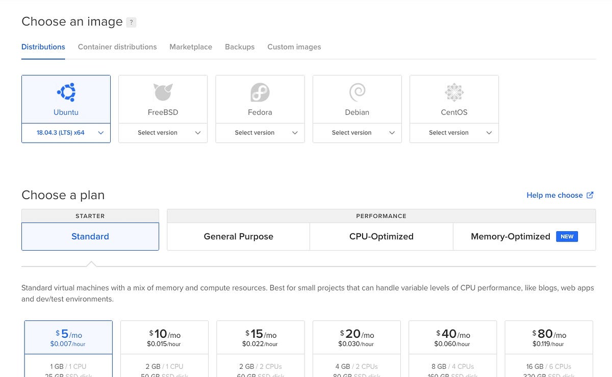Open the Ubuntu 18.04.3 version dropdown
Viewport: 612px width, 377px height.
coord(66,132)
